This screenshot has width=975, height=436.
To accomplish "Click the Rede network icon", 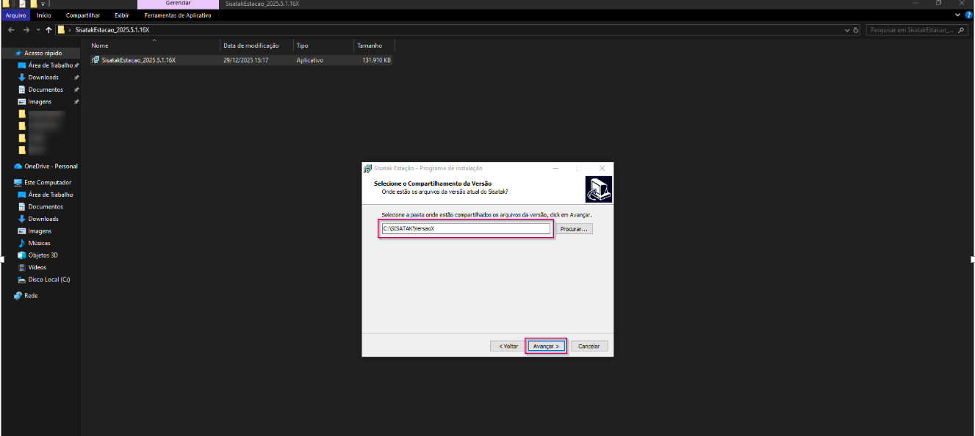I will click(18, 296).
